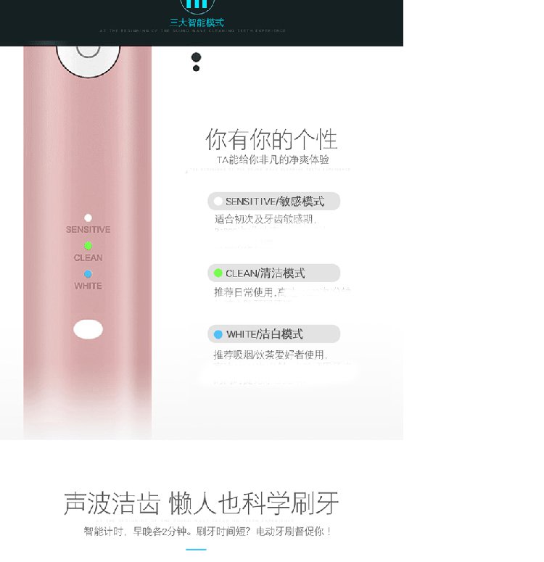The width and height of the screenshot is (544, 562).
Task: Click the white oval button on toothbrush handle
Action: tap(88, 329)
